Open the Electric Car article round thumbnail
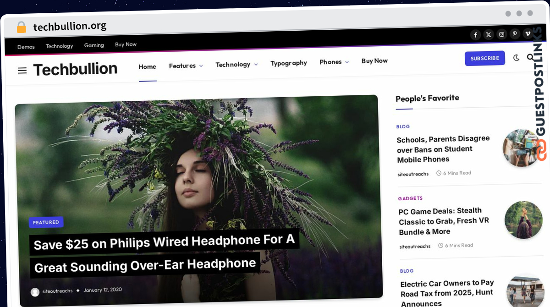Viewport: 550px width, 307px height. 525,292
